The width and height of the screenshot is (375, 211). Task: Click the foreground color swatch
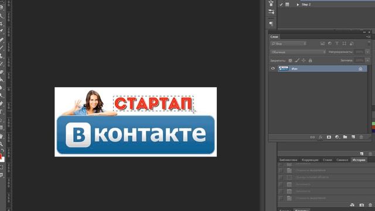pos(1,156)
